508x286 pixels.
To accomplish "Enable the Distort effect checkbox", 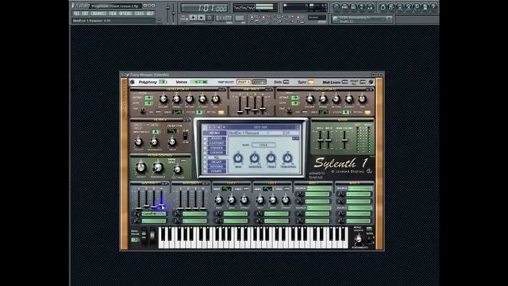I will coord(205,143).
